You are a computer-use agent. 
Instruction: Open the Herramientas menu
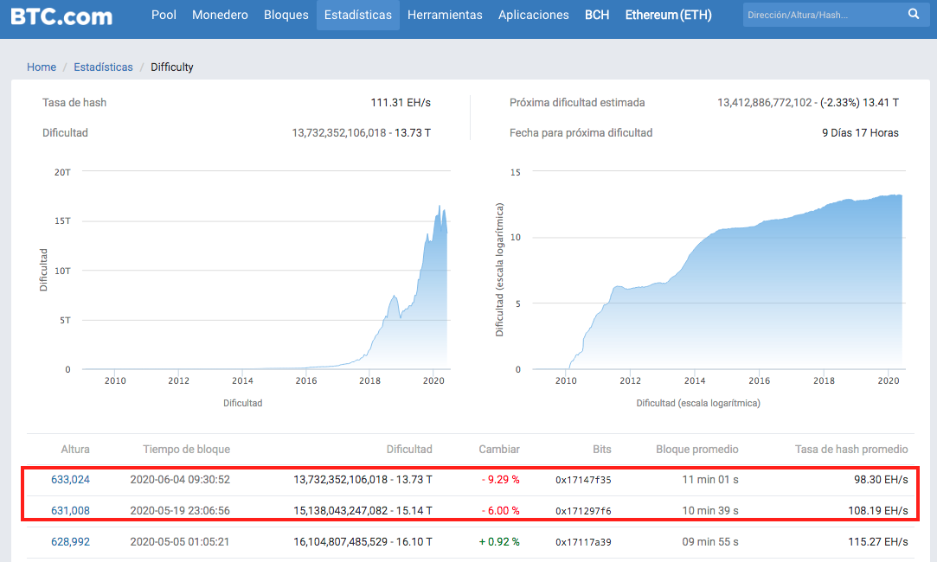[445, 15]
